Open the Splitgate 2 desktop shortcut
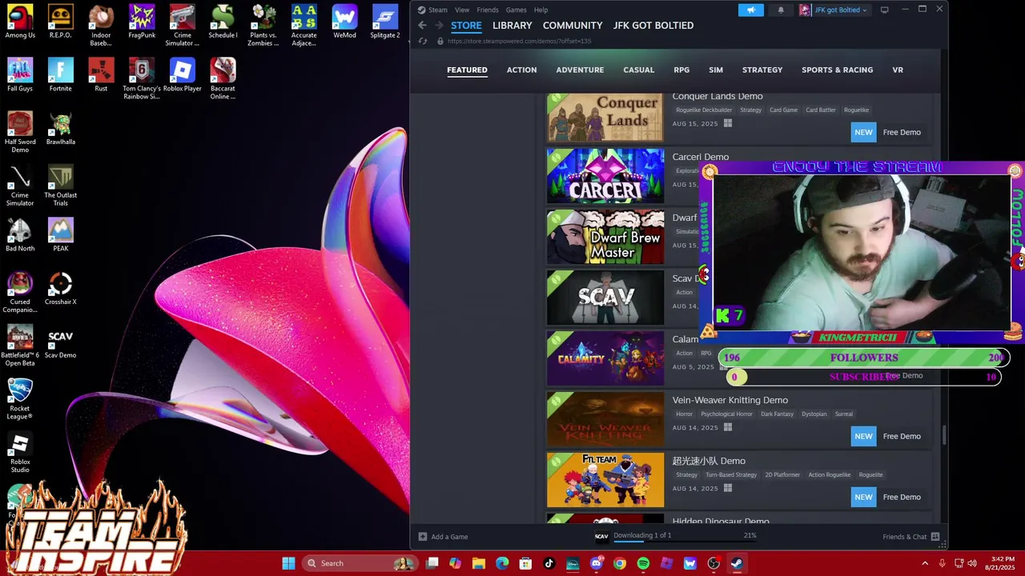1025x576 pixels. click(385, 22)
